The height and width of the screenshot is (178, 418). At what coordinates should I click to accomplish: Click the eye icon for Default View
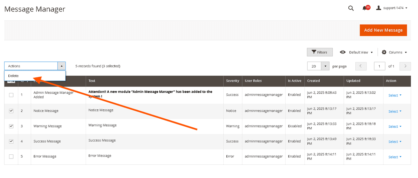pos(343,52)
